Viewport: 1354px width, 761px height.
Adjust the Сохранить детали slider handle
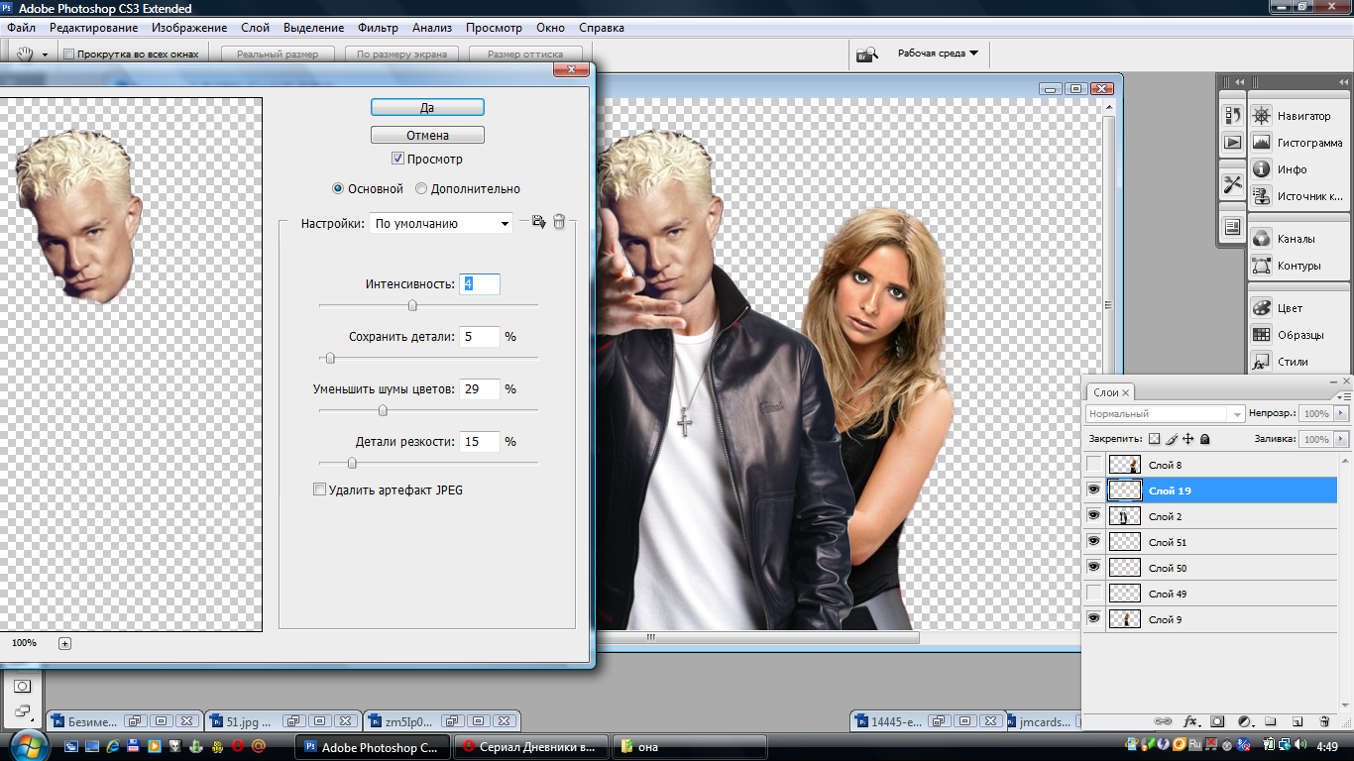tap(330, 358)
